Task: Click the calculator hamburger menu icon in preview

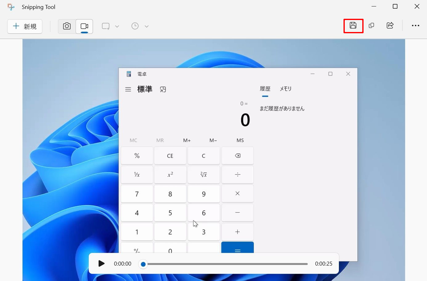Action: (128, 90)
